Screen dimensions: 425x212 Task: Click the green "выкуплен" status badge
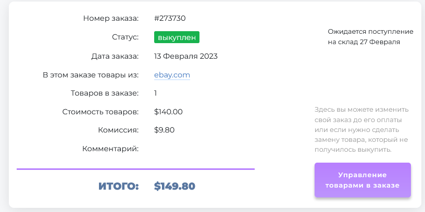point(177,37)
